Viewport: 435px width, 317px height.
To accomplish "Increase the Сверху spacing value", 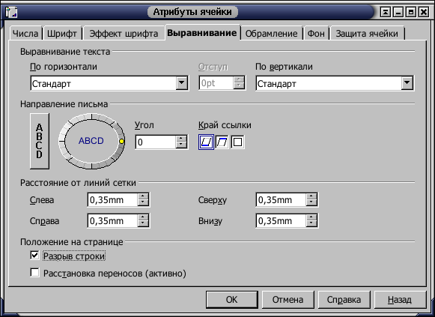I will (x=311, y=196).
